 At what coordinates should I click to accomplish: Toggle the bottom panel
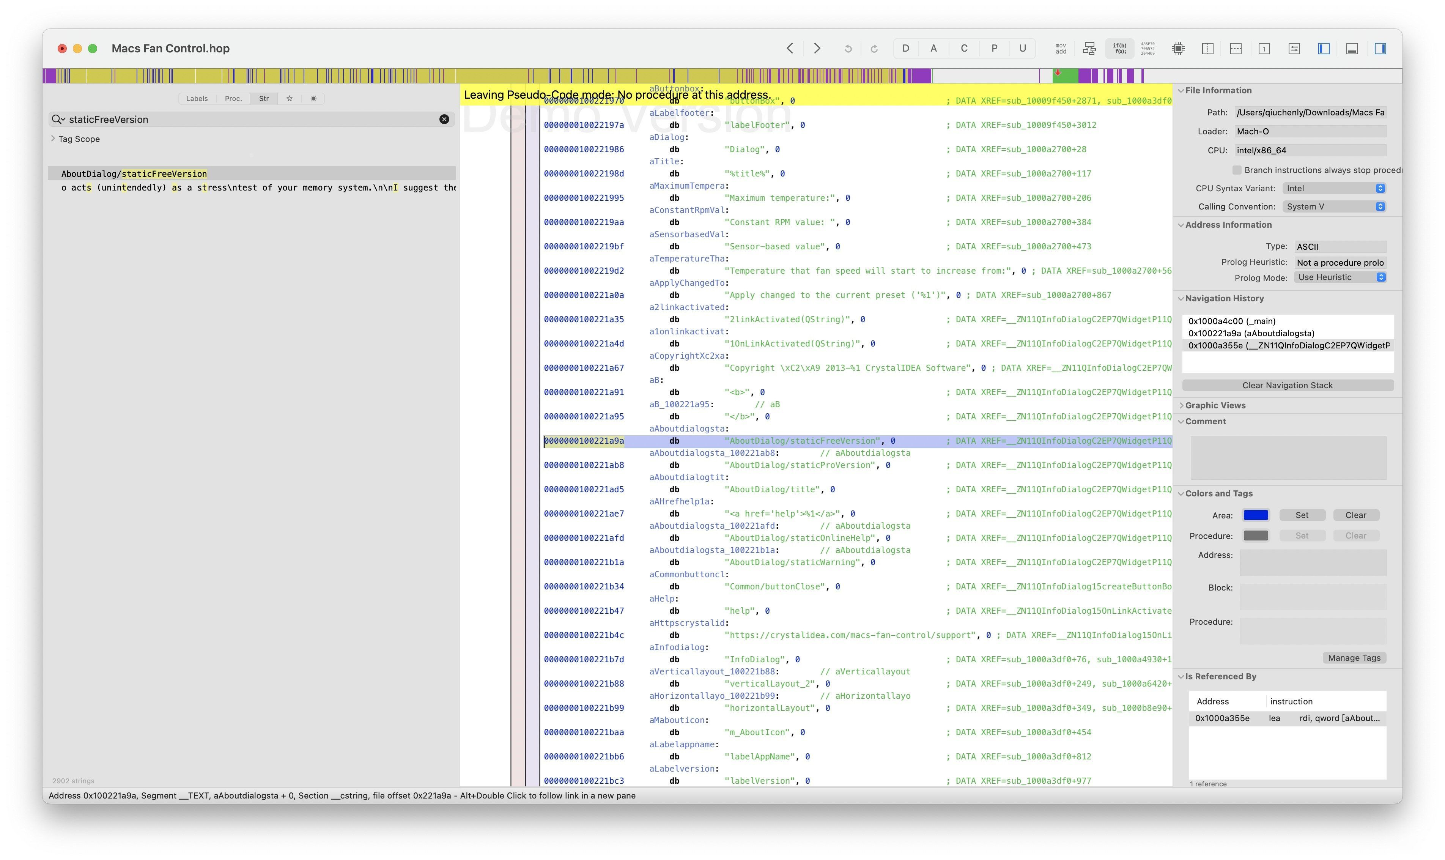tap(1352, 49)
